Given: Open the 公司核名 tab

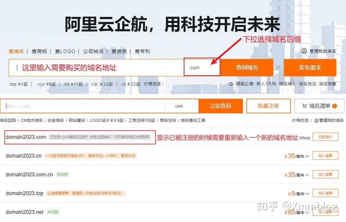Looking at the screenshot, I should (93, 51).
